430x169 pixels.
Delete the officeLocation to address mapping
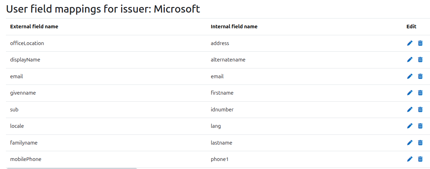point(420,43)
